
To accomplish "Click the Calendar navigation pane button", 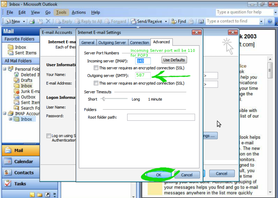I will (21, 161).
